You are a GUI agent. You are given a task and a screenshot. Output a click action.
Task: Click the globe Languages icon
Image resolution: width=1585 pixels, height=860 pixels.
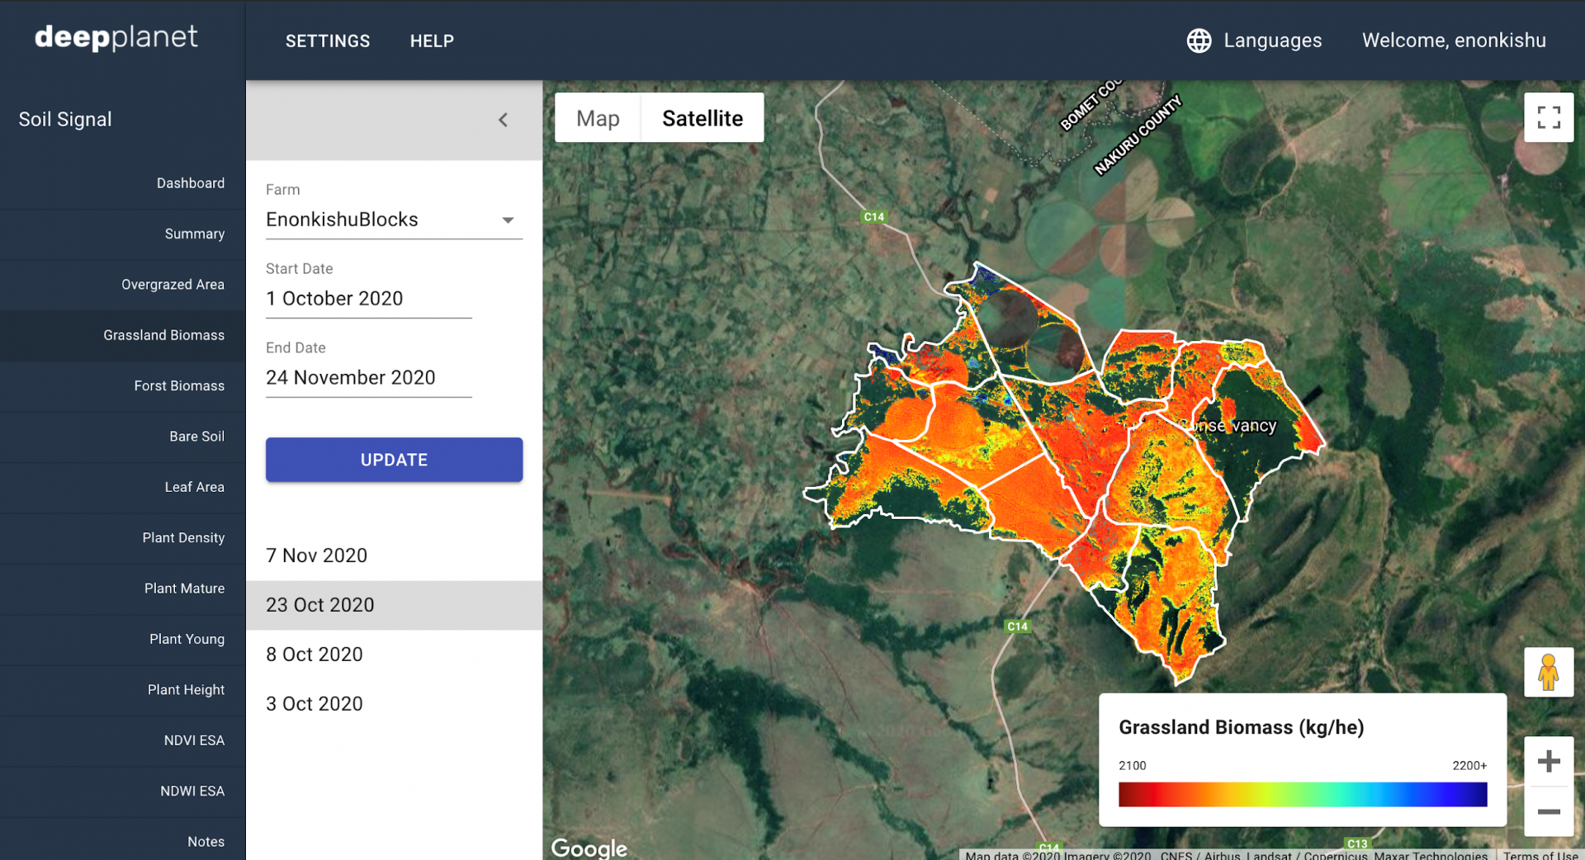click(1199, 40)
